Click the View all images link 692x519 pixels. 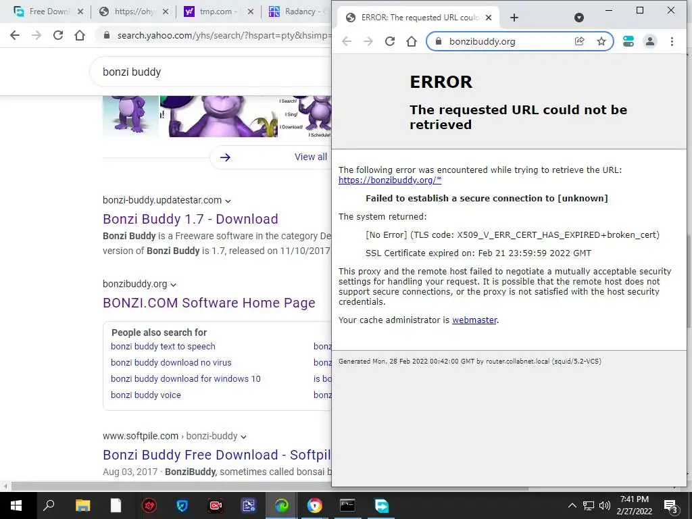311,157
